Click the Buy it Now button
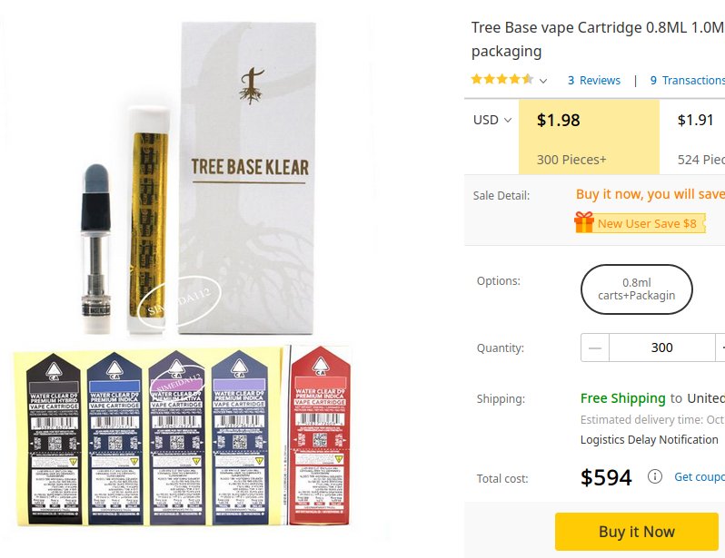725x558 pixels. 637,532
